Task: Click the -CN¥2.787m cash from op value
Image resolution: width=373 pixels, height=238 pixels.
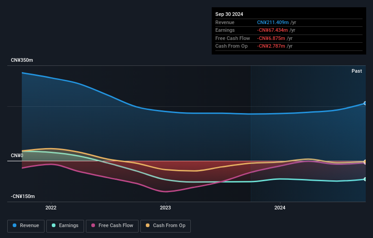Action: tap(271, 46)
